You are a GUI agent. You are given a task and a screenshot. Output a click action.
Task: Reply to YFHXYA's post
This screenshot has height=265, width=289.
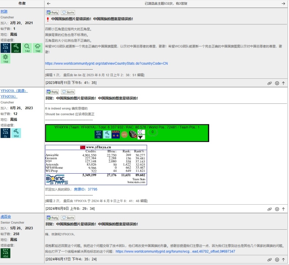pos(52,92)
